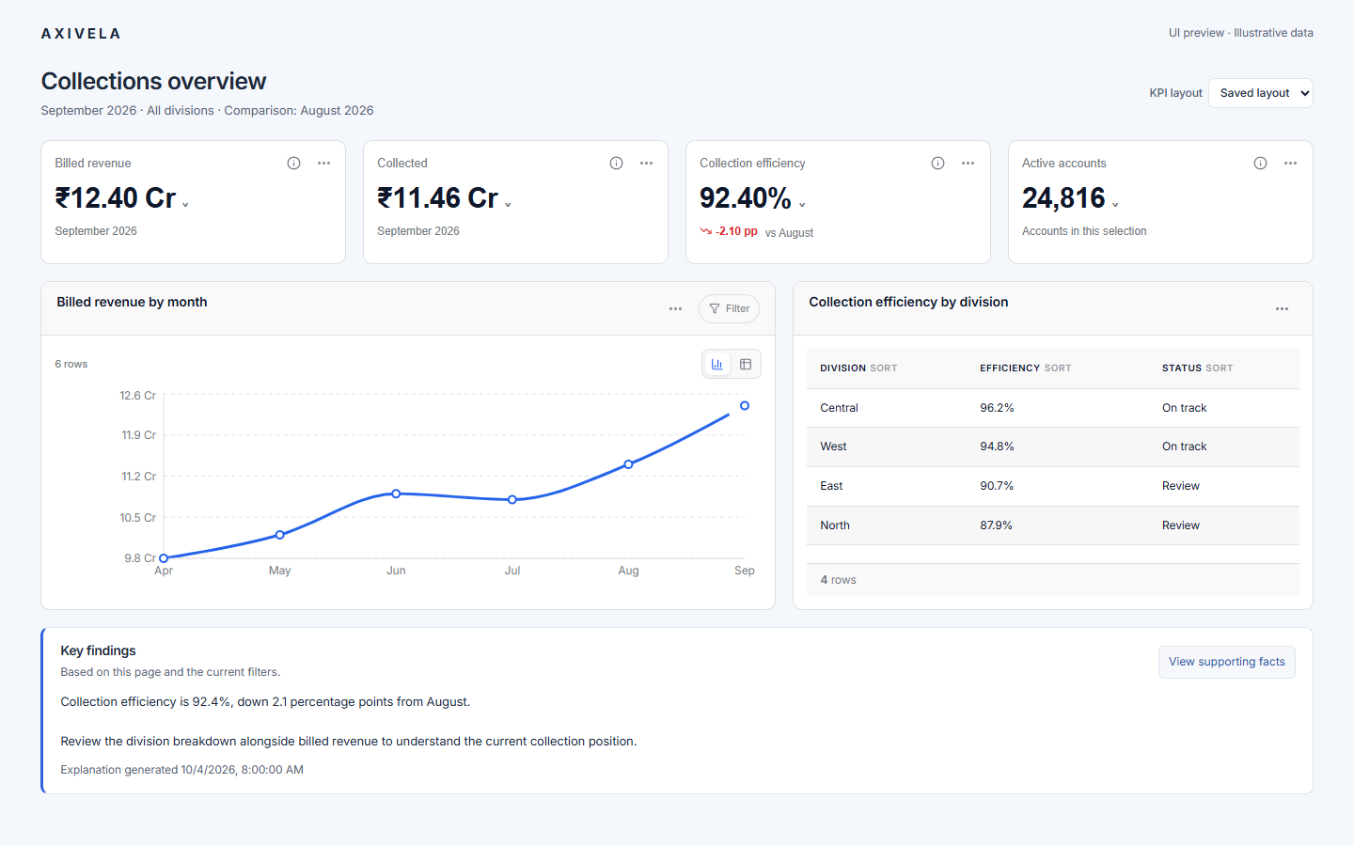
Task: Expand the ₹12.40 Cr billed revenue value
Action: click(x=185, y=205)
